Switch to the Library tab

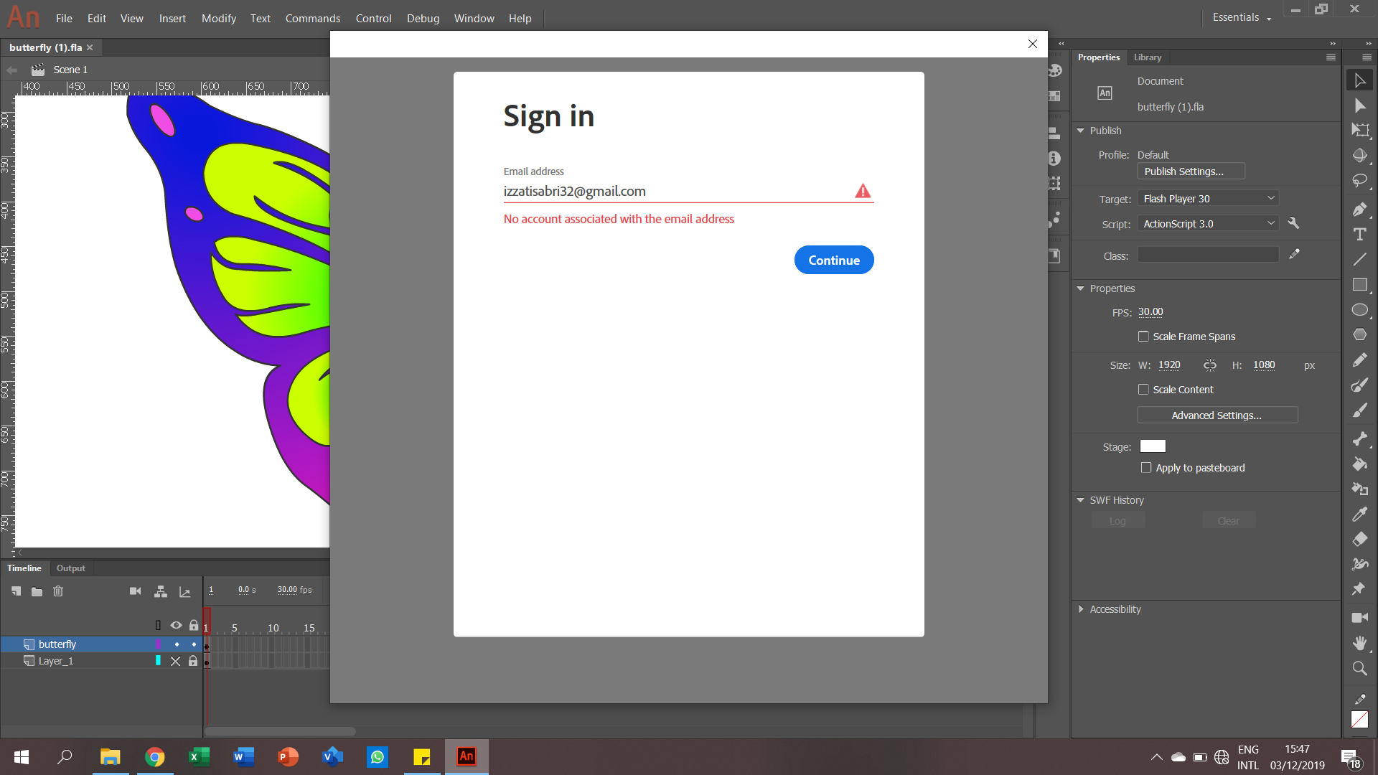pos(1147,57)
